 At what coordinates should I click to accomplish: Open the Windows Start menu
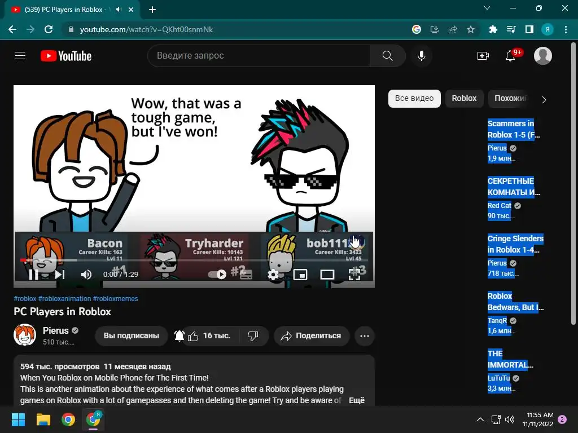pos(18,419)
